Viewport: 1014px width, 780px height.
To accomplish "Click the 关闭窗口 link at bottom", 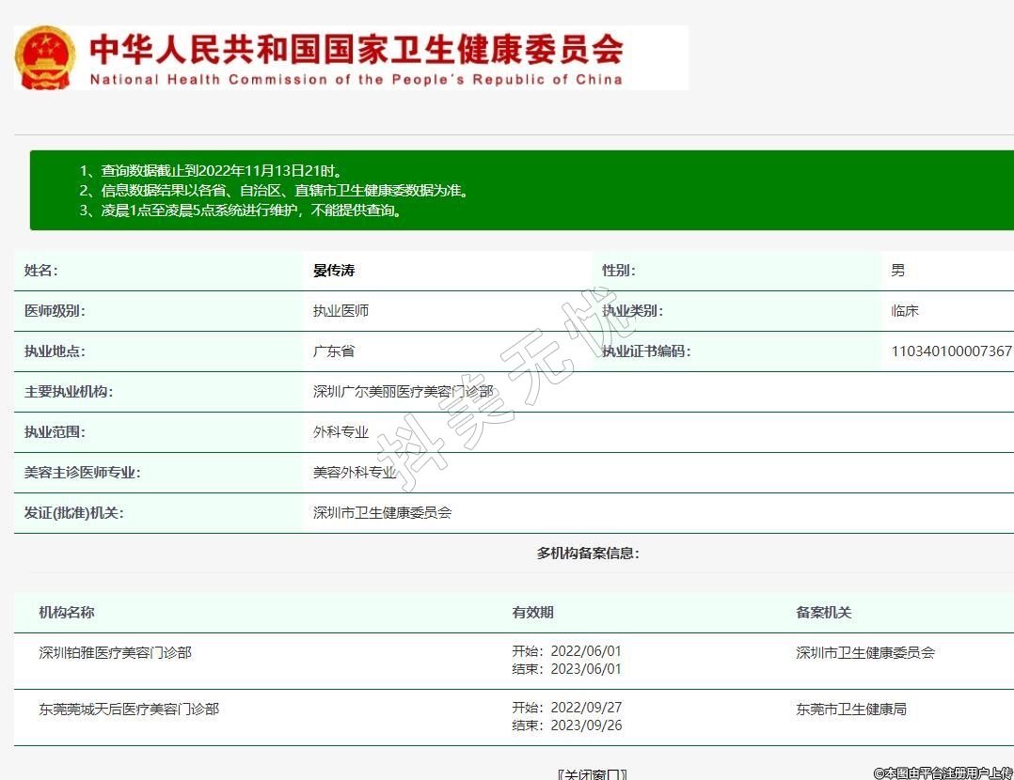I will click(592, 773).
